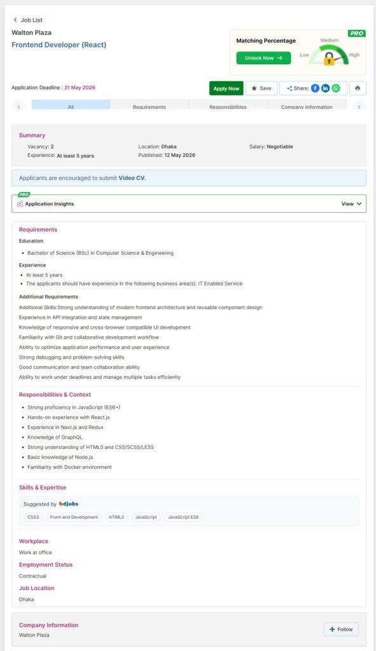Share job through WhatsApp icon
The height and width of the screenshot is (651, 376).
click(x=336, y=88)
